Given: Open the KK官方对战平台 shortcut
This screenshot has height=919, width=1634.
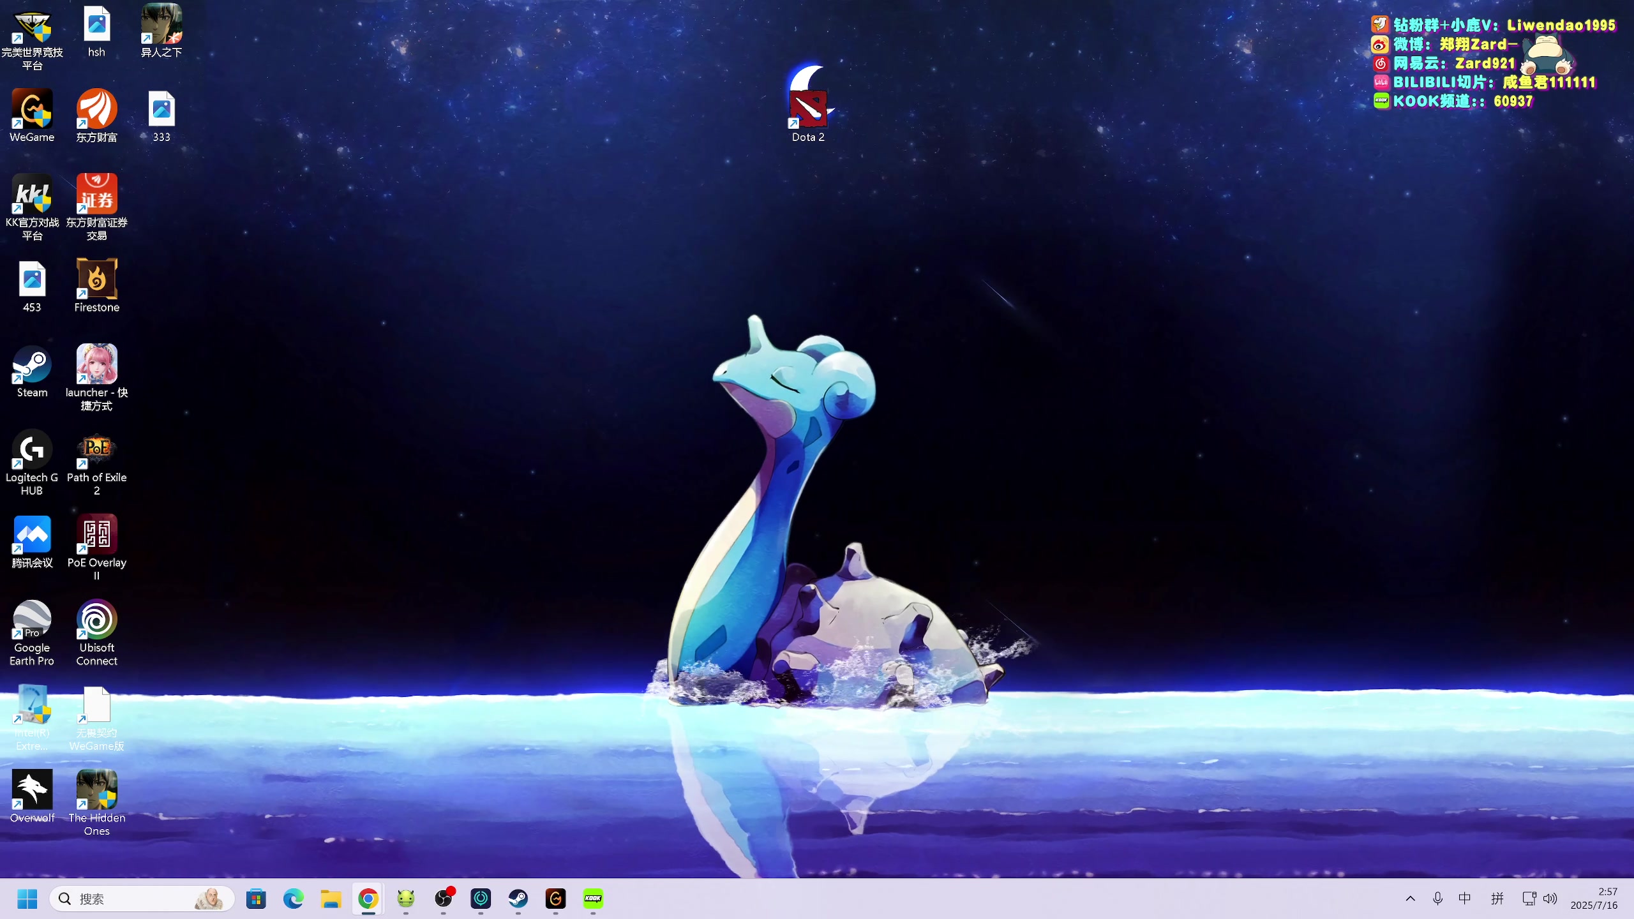Looking at the screenshot, I should click(32, 207).
